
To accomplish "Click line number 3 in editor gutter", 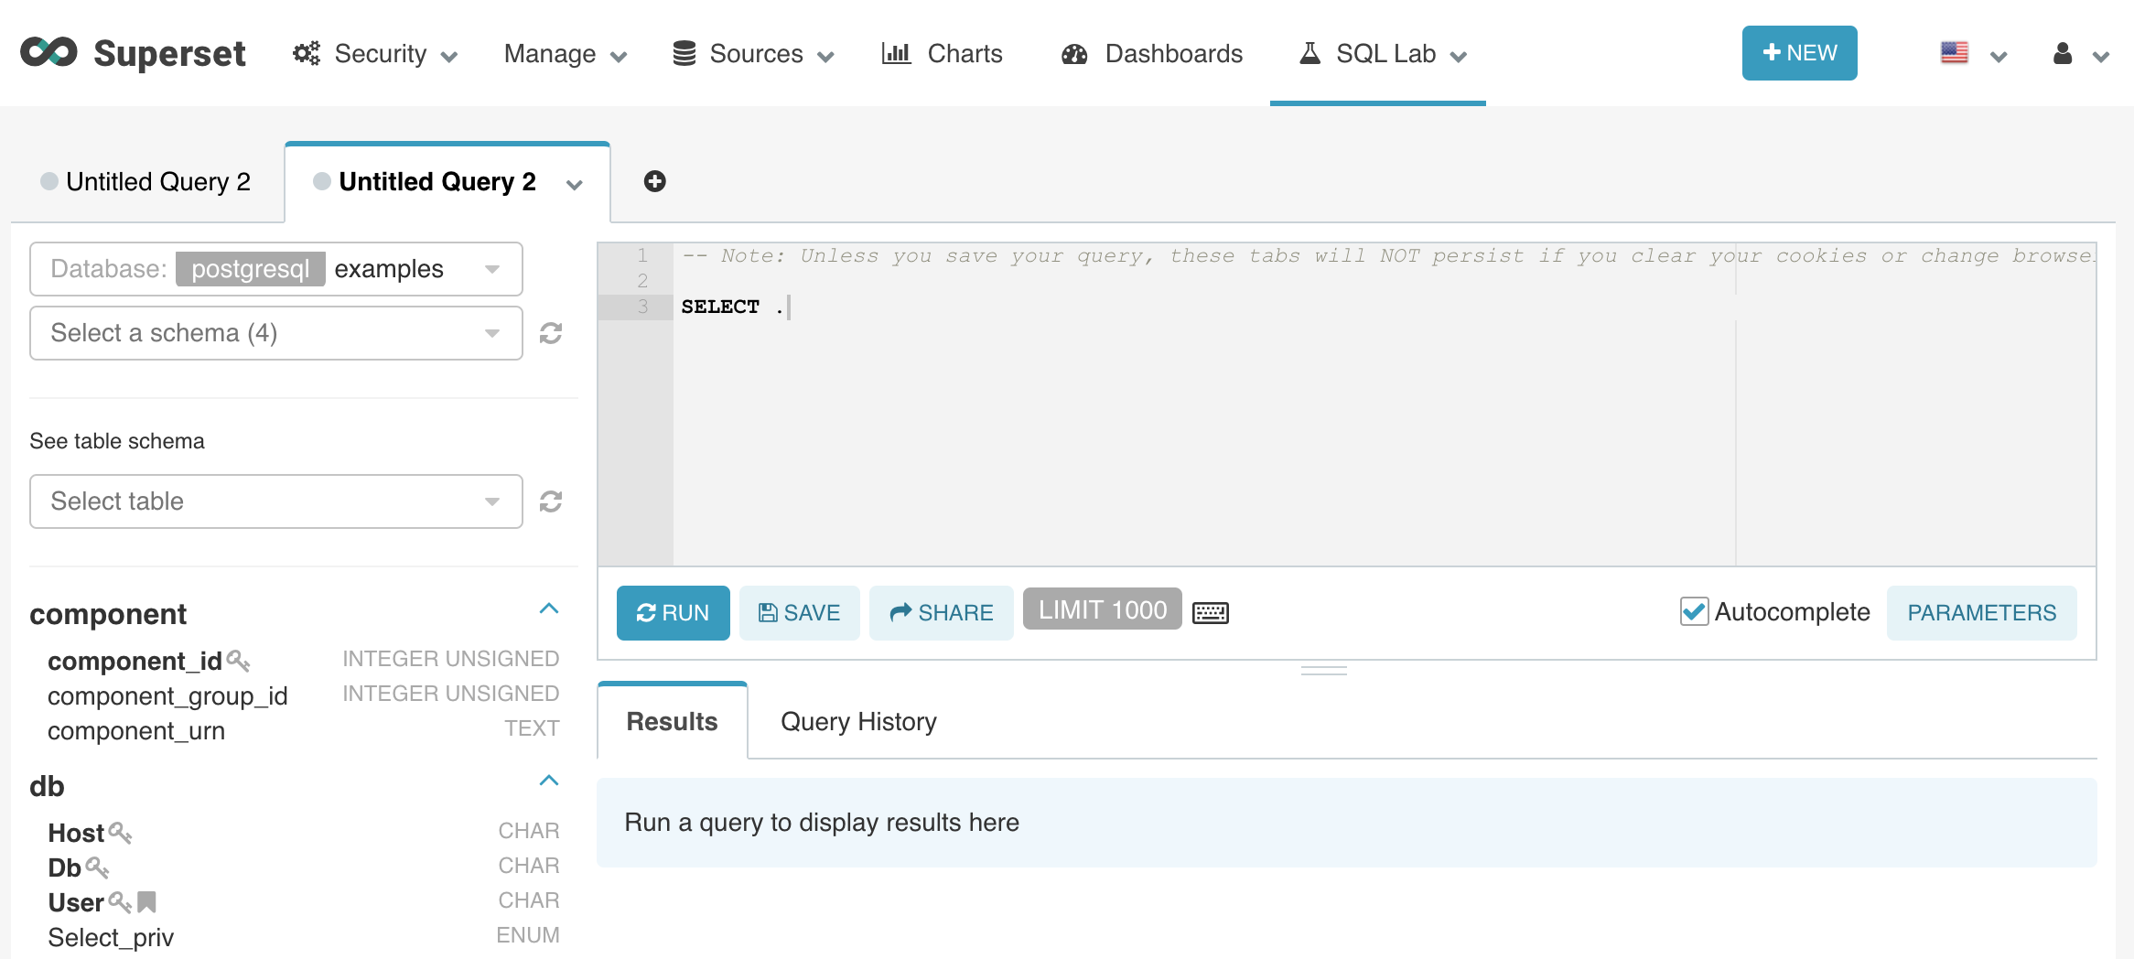I will point(642,307).
